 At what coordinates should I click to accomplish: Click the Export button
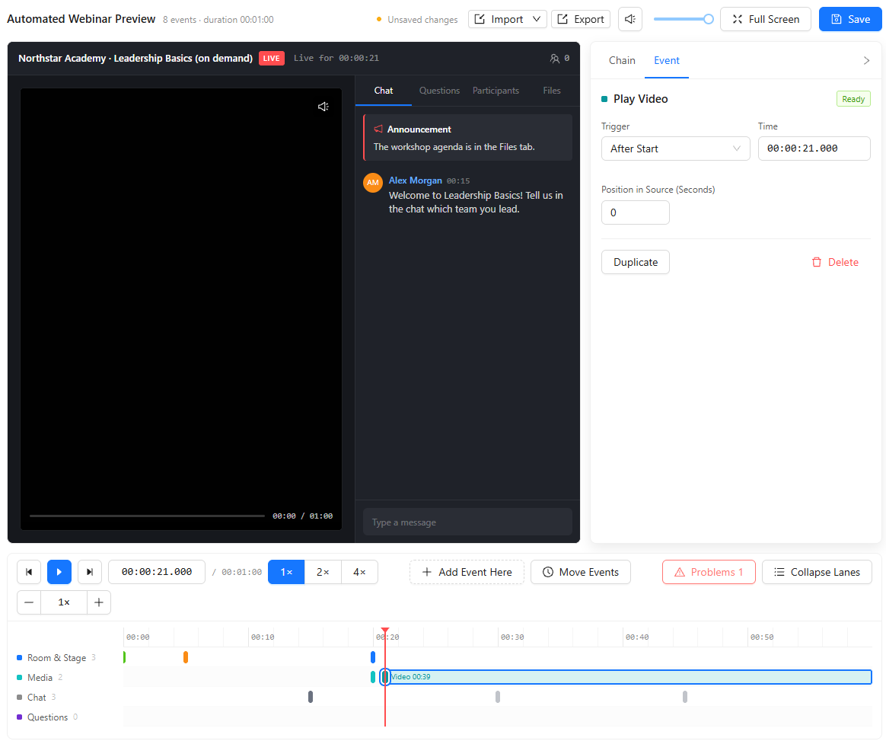point(581,19)
